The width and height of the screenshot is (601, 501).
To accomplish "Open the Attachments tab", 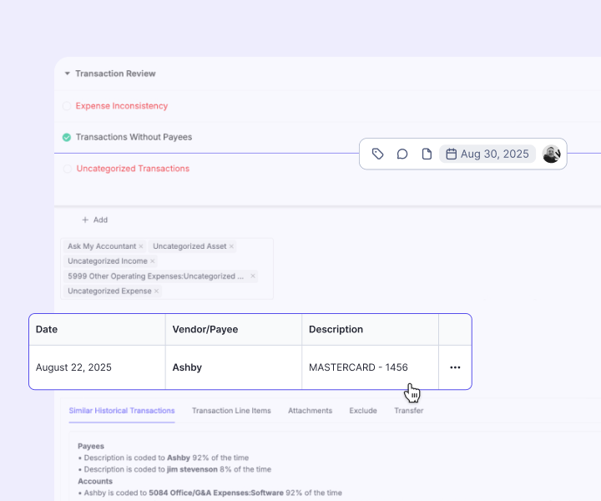I will click(310, 411).
